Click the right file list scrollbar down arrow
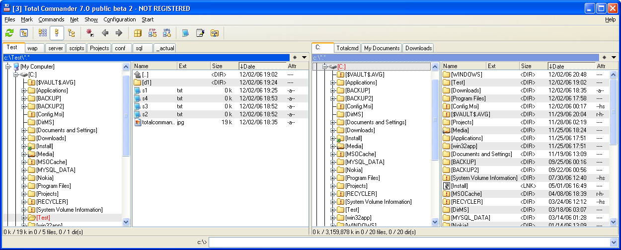 613,222
